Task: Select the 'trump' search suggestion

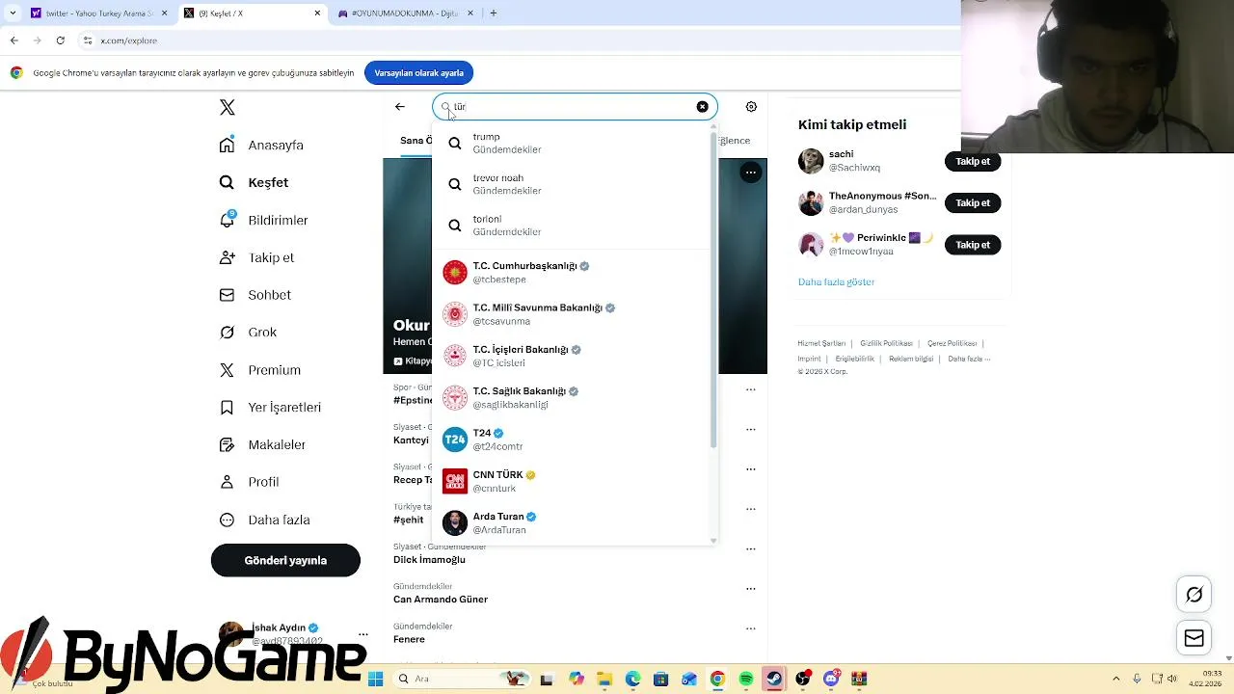Action: click(571, 143)
